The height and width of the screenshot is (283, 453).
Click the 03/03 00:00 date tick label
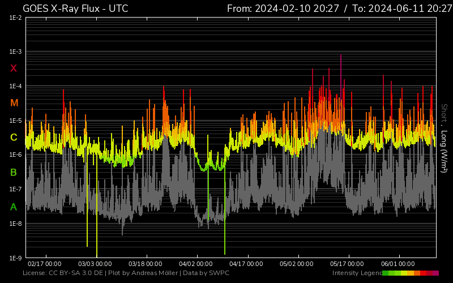pos(95,264)
